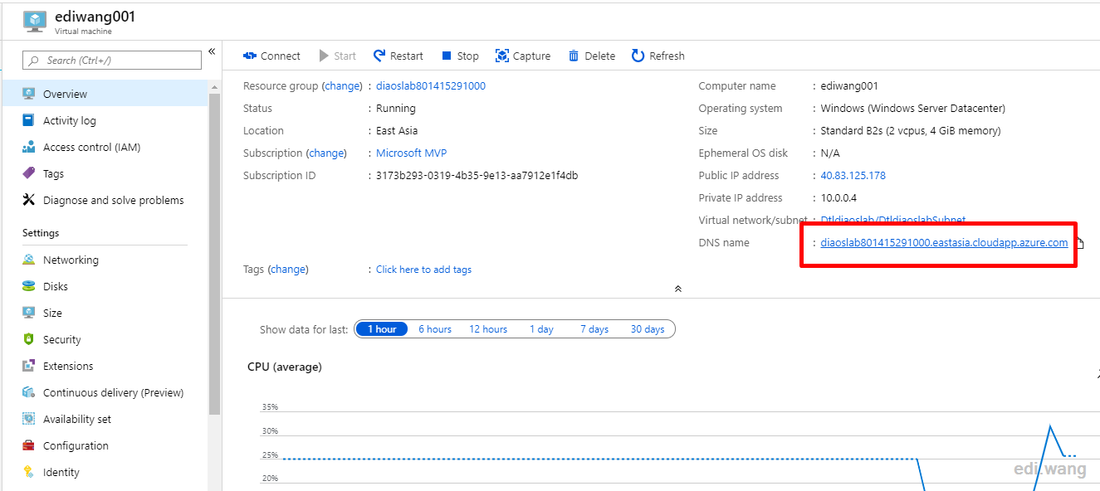Viewport: 1100px width, 491px height.
Task: Copy the DNS name with copy icon
Action: 1080,243
